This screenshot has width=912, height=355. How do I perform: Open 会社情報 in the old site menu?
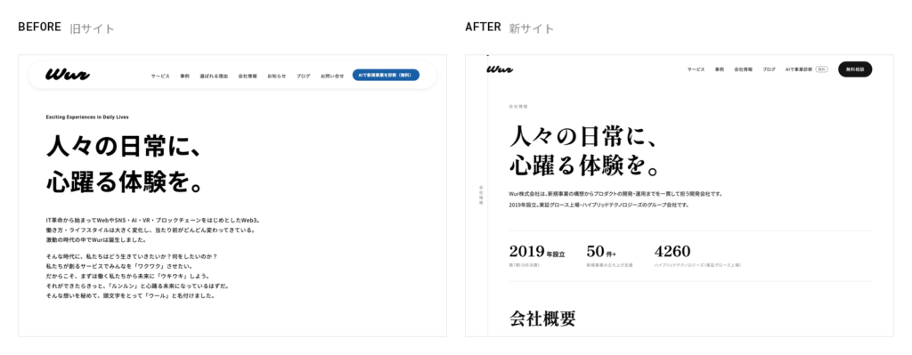tap(248, 77)
